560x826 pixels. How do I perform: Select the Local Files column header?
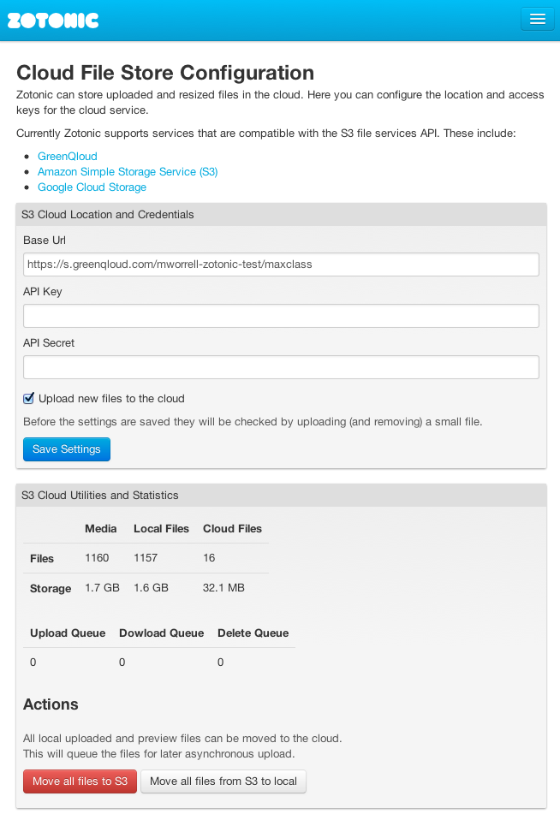click(161, 529)
